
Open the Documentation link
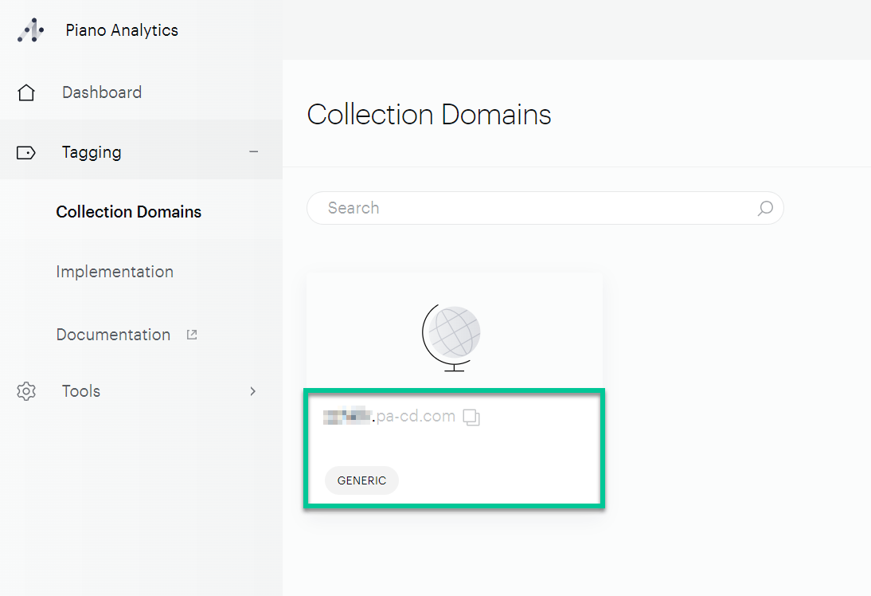[113, 334]
